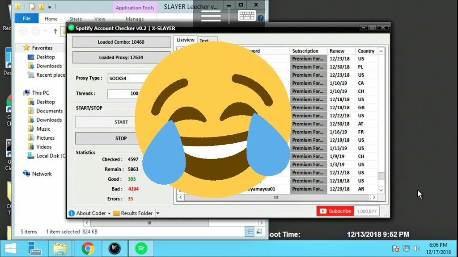Click the 1,000,077 subscriber count
Image resolution: width=458 pixels, height=257 pixels.
coord(367,211)
